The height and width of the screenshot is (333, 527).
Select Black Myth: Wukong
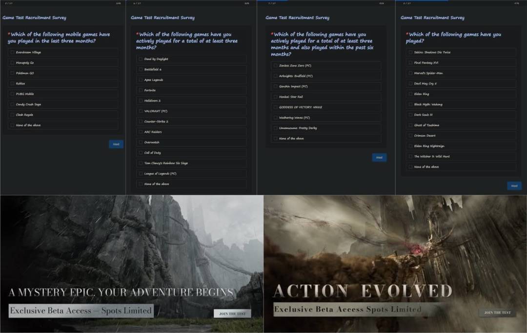tap(461, 104)
